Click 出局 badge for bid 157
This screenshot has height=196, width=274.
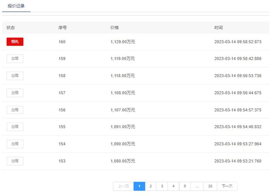click(15, 93)
